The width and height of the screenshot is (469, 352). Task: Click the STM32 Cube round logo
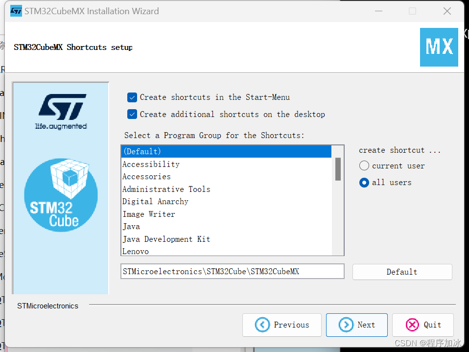(61, 195)
